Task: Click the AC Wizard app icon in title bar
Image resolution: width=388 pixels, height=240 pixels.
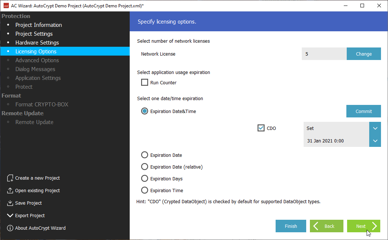Action: [x=6, y=6]
